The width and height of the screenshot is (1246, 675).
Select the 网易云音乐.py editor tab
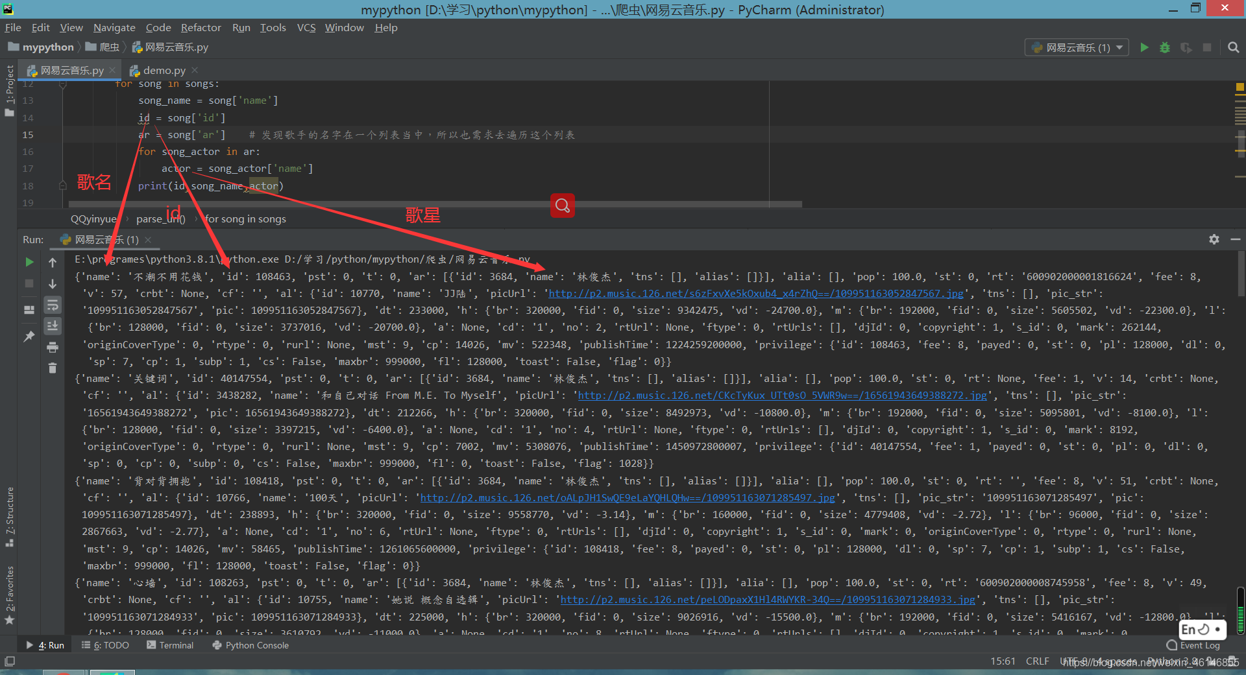[71, 70]
